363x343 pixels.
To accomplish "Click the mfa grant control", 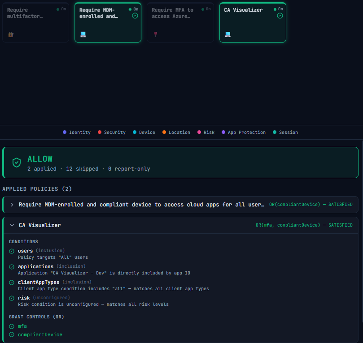I will tap(22, 326).
